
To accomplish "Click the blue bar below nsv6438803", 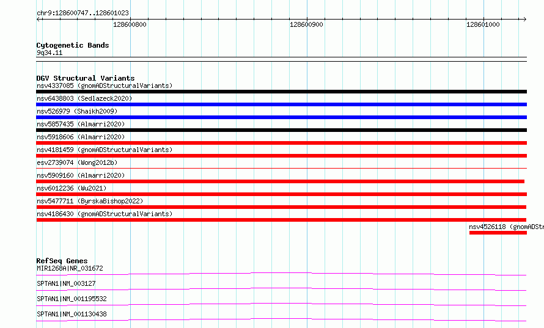I will point(281,104).
